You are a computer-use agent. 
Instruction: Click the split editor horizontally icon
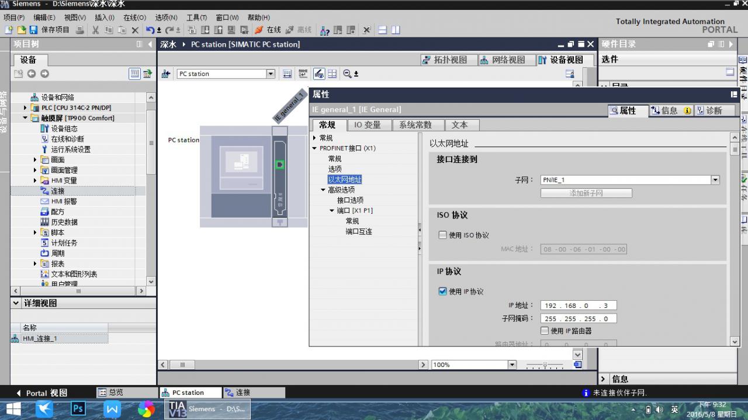click(x=382, y=30)
